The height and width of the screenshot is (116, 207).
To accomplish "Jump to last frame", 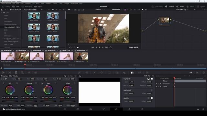I will pos(106,47).
